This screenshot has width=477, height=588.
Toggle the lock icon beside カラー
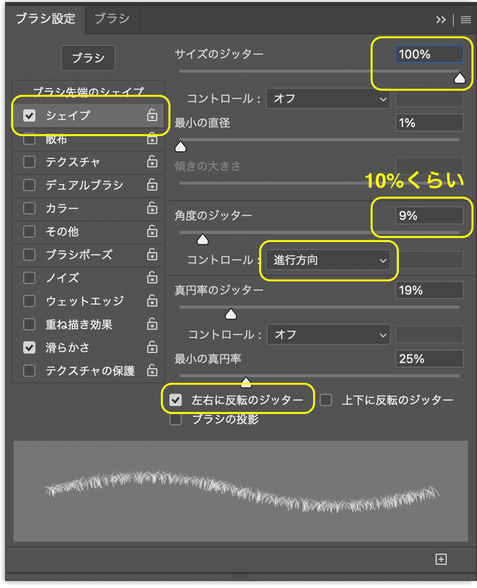click(152, 208)
